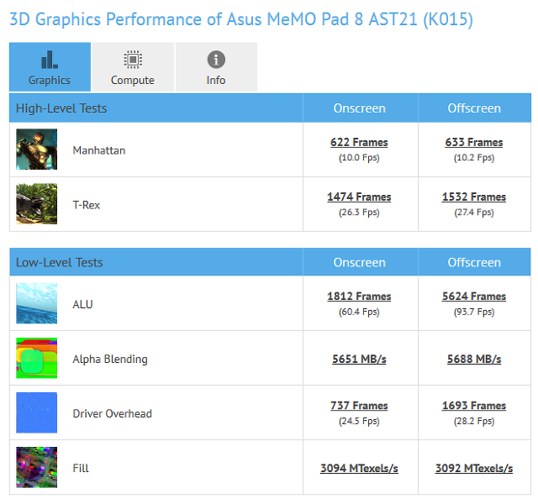The image size is (538, 504).
Task: Open the T-Rex test thumbnail
Action: 37,203
